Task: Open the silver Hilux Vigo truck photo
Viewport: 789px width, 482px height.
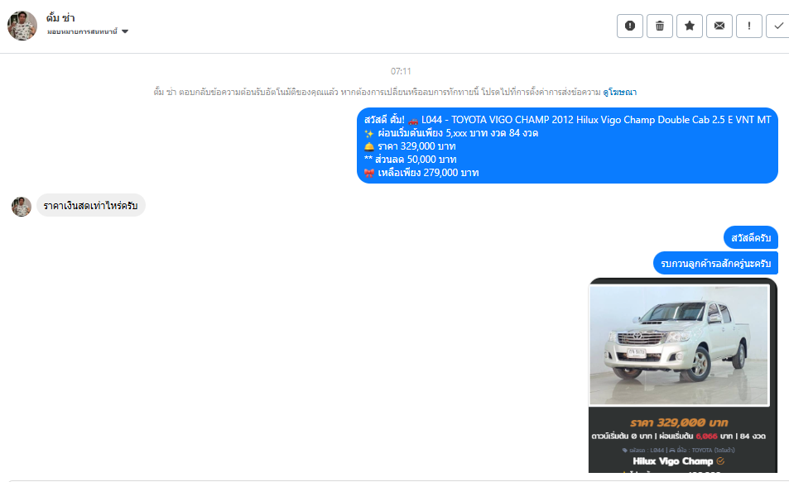Action: click(x=679, y=345)
